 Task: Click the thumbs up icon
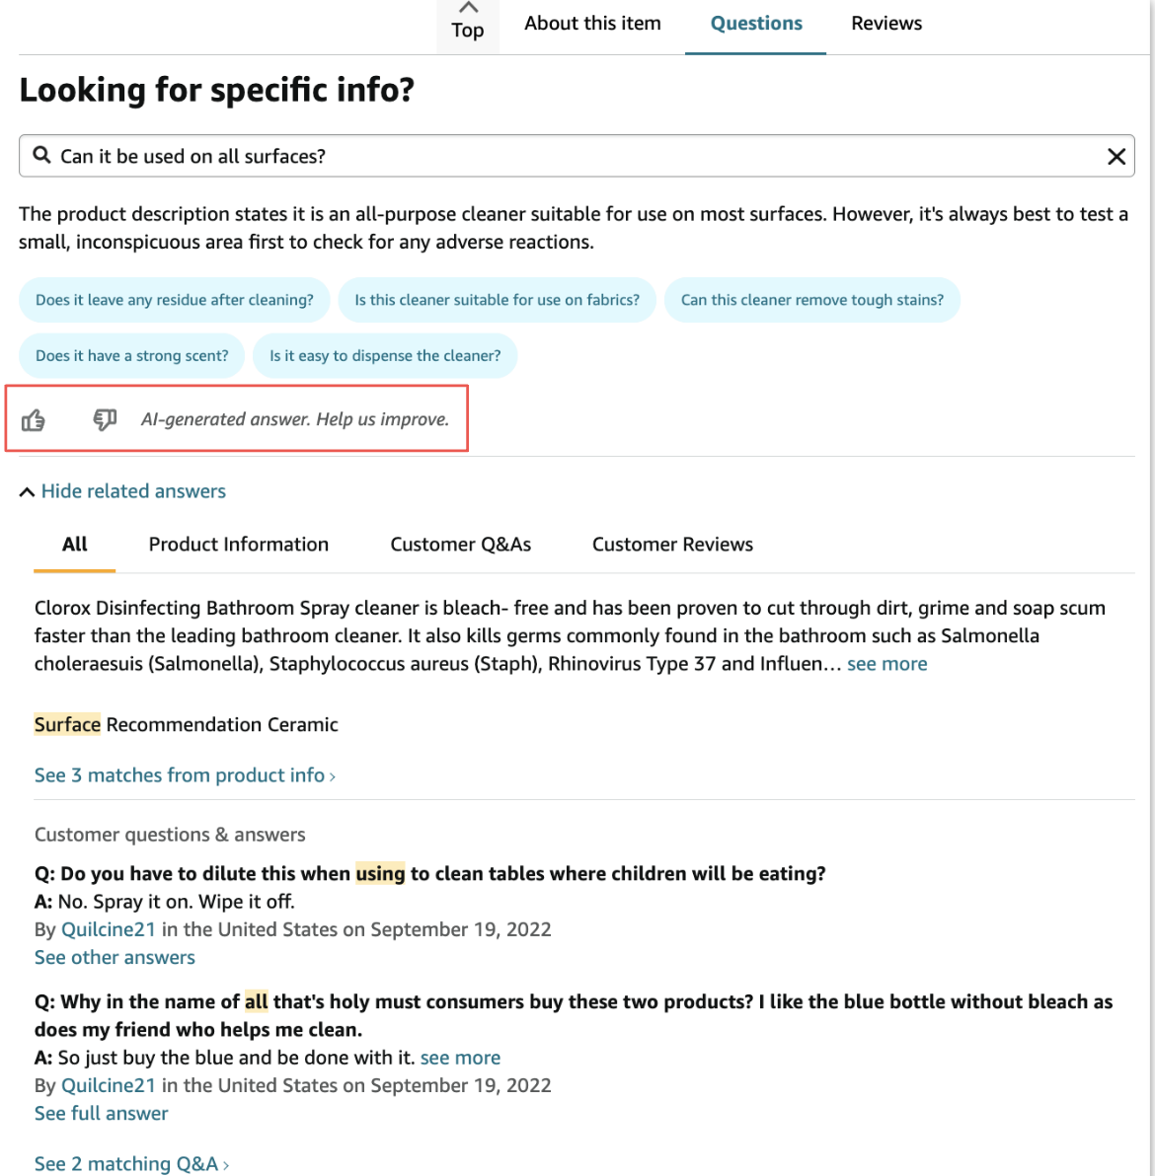click(x=34, y=420)
